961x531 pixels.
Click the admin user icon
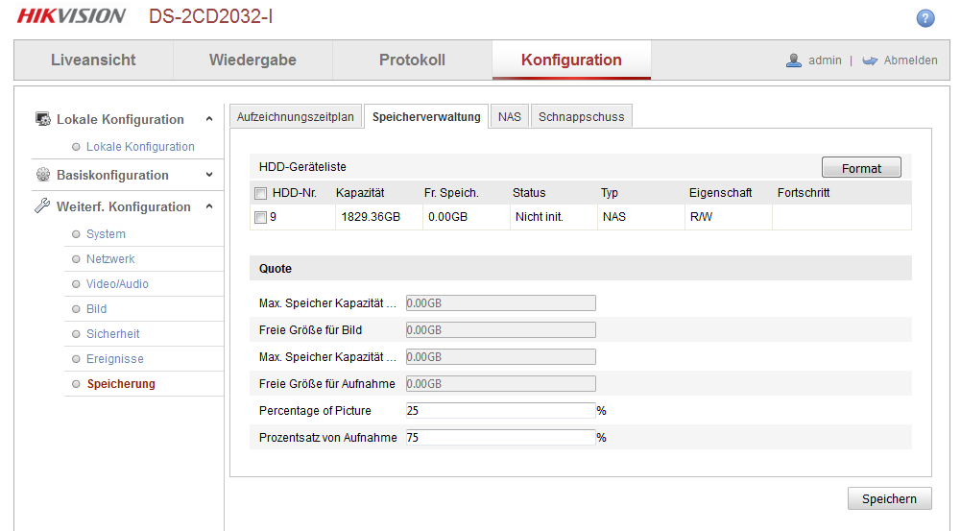[x=794, y=60]
